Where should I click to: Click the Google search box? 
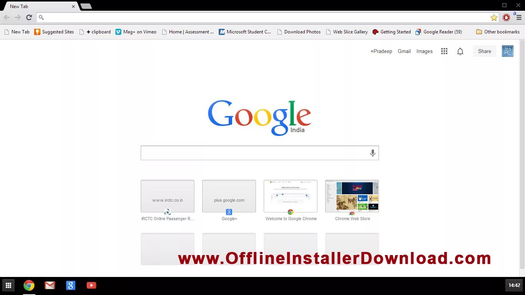(260, 153)
